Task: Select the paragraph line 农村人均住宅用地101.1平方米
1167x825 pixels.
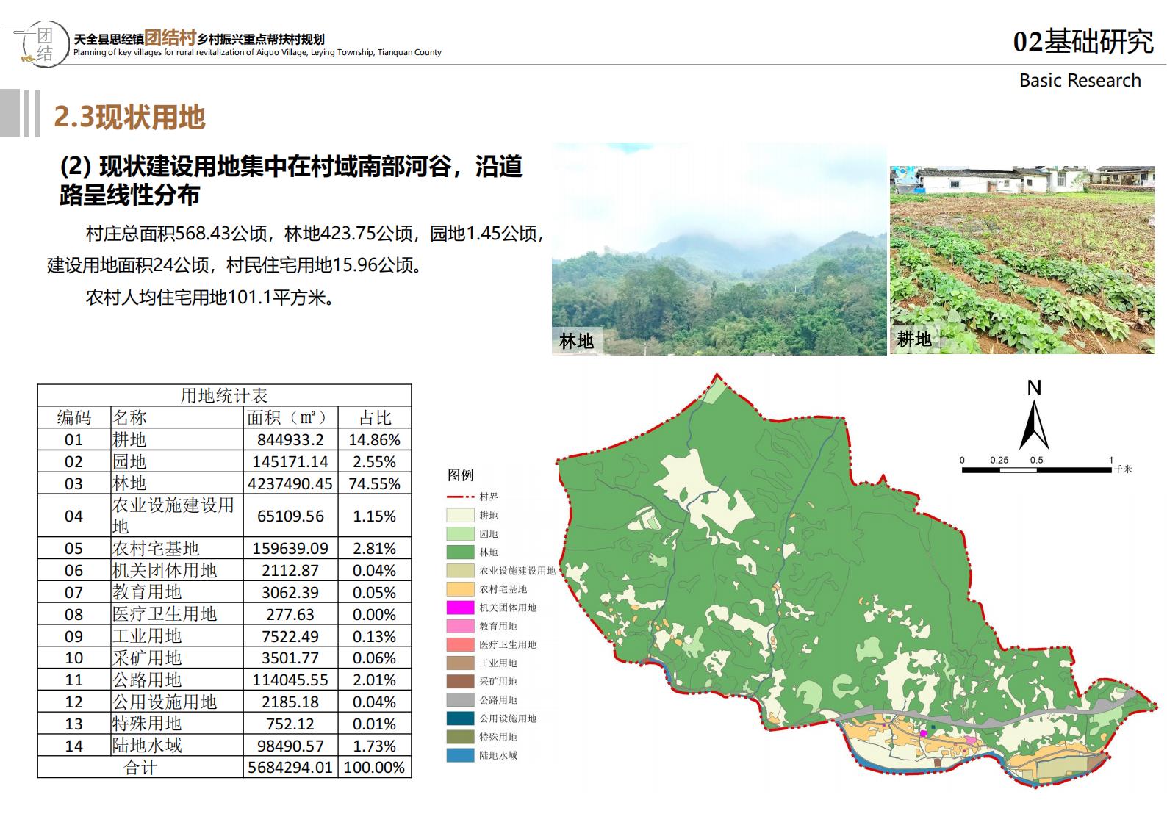Action: [x=209, y=298]
